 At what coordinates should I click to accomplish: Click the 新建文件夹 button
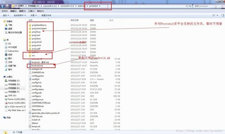46,15
